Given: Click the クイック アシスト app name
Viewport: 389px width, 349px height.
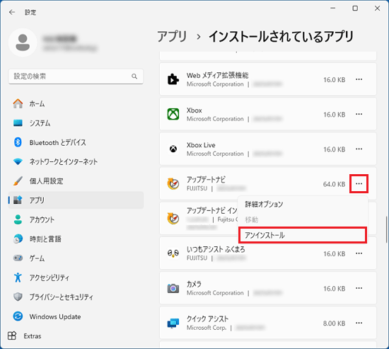Looking at the screenshot, I should point(207,319).
